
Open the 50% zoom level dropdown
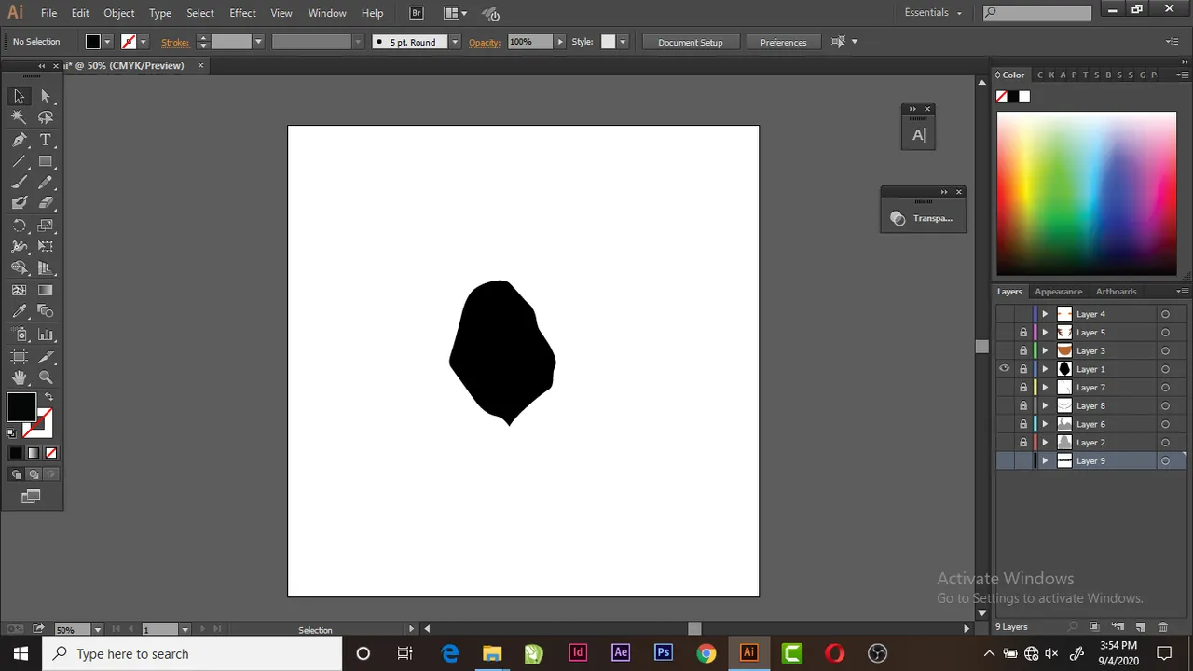pyautogui.click(x=97, y=630)
